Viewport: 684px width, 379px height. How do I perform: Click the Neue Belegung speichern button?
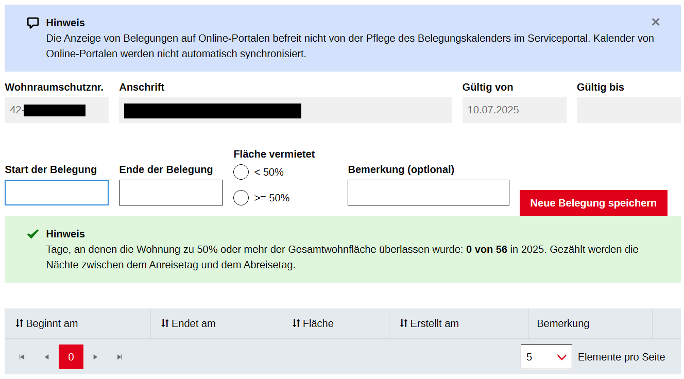(593, 203)
